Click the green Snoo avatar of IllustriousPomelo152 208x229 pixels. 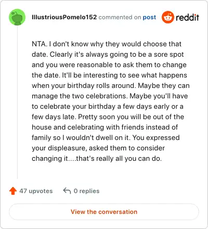tap(17, 17)
